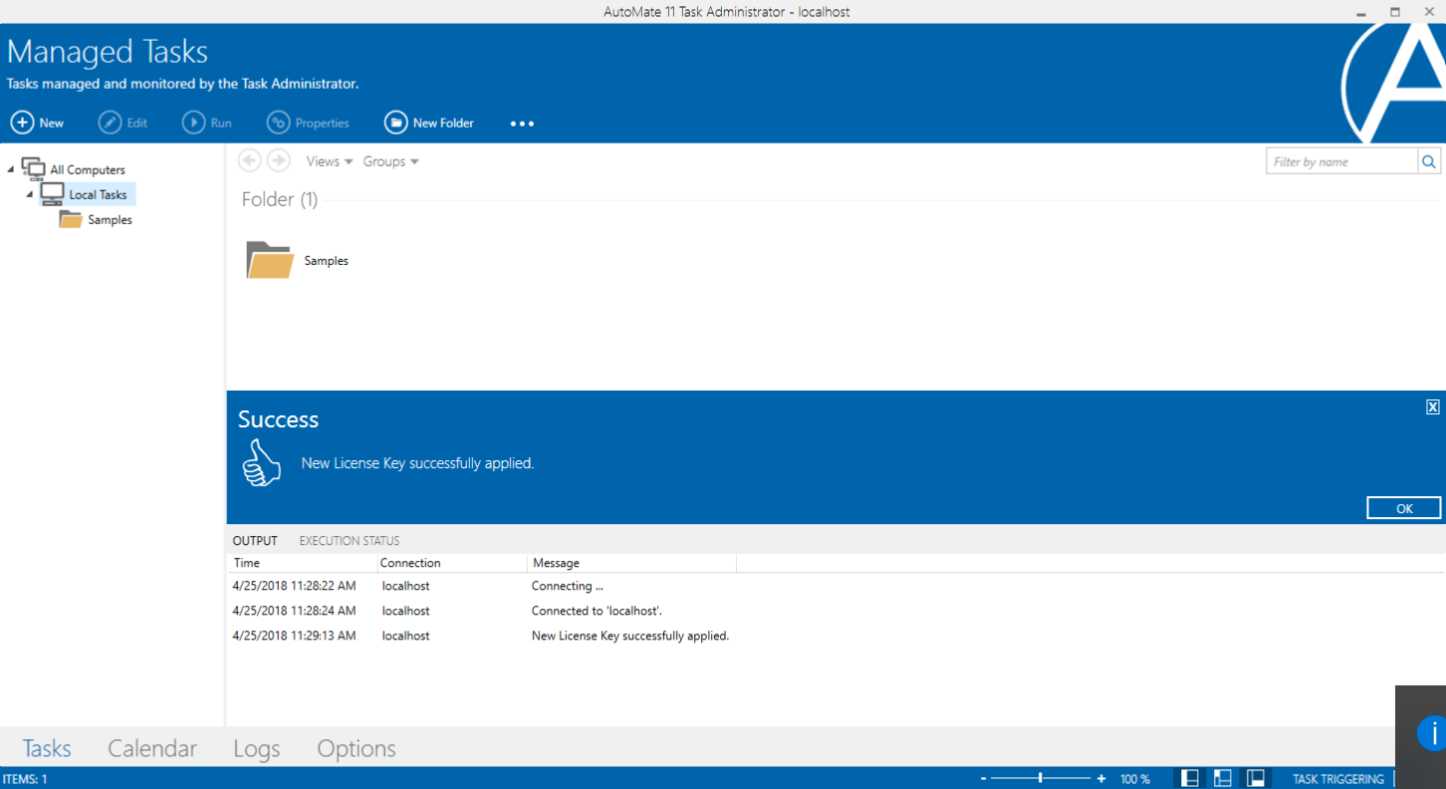Viewport: 1446px width, 789px height.
Task: Open the Execution Status tab
Action: 349,540
